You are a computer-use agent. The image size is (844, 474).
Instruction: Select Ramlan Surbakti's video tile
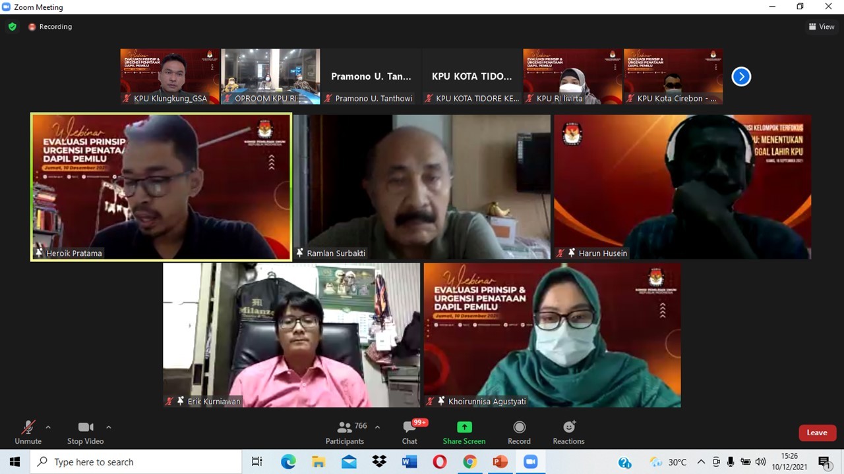coord(422,187)
